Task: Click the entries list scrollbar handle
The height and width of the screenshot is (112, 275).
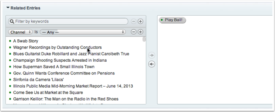Action: click(144, 39)
